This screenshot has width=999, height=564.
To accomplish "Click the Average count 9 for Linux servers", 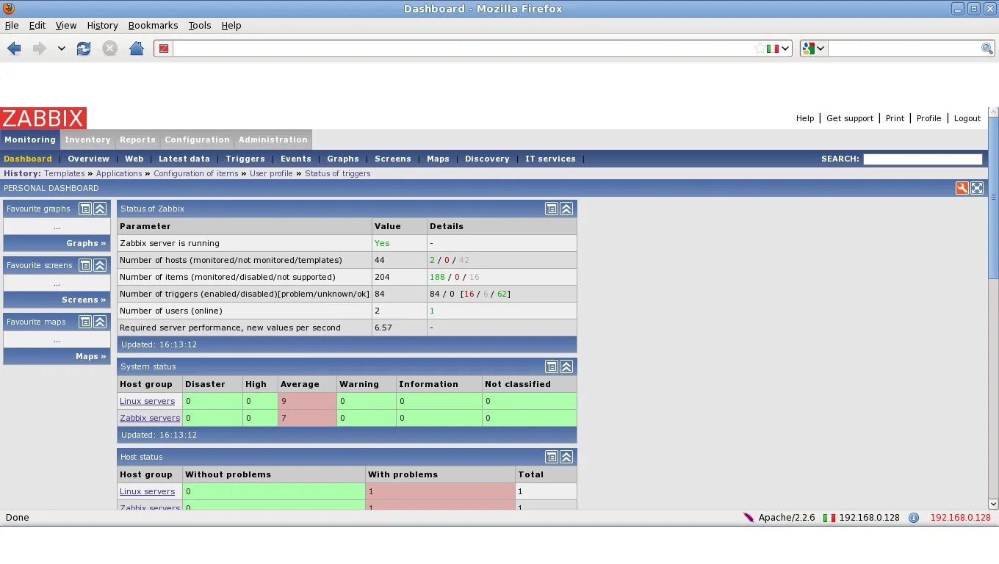I will point(306,401).
